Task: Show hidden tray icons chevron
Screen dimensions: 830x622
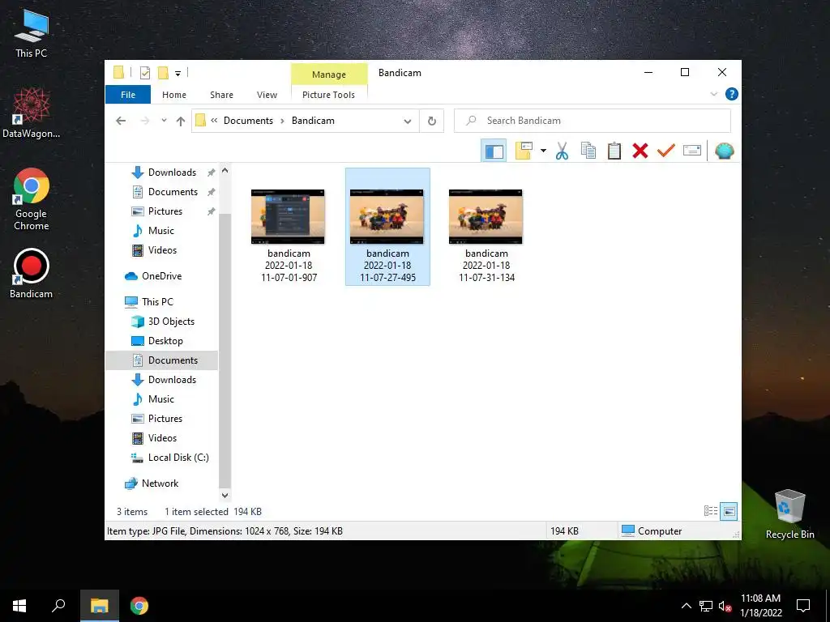Action: 686,606
